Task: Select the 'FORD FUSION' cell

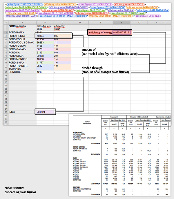Action: tap(22, 46)
